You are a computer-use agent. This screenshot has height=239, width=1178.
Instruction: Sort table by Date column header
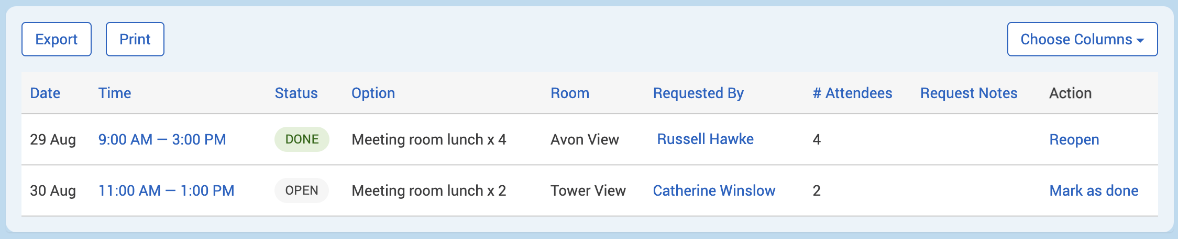click(45, 93)
